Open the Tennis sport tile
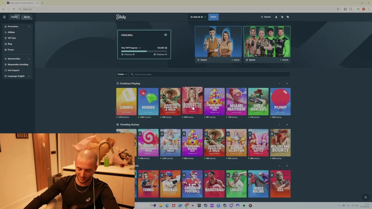 click(x=148, y=184)
